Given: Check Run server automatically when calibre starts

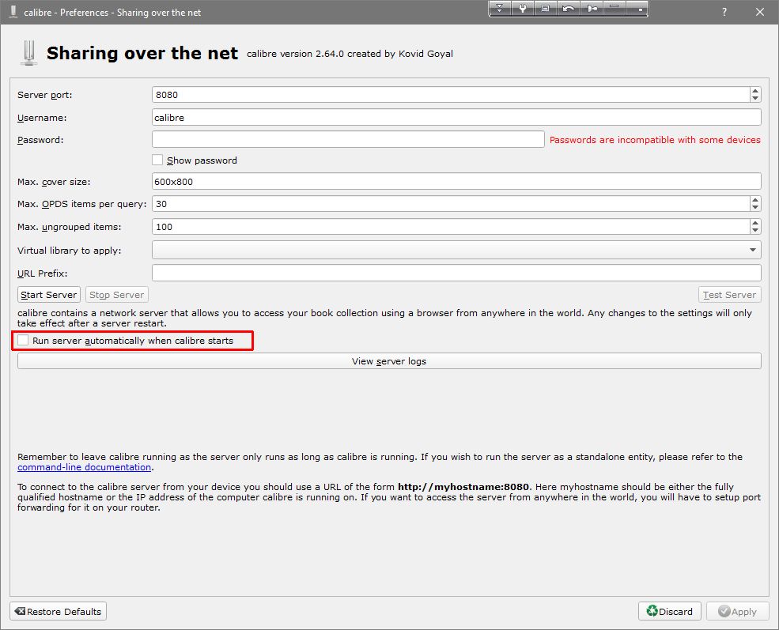Looking at the screenshot, I should click(x=23, y=340).
